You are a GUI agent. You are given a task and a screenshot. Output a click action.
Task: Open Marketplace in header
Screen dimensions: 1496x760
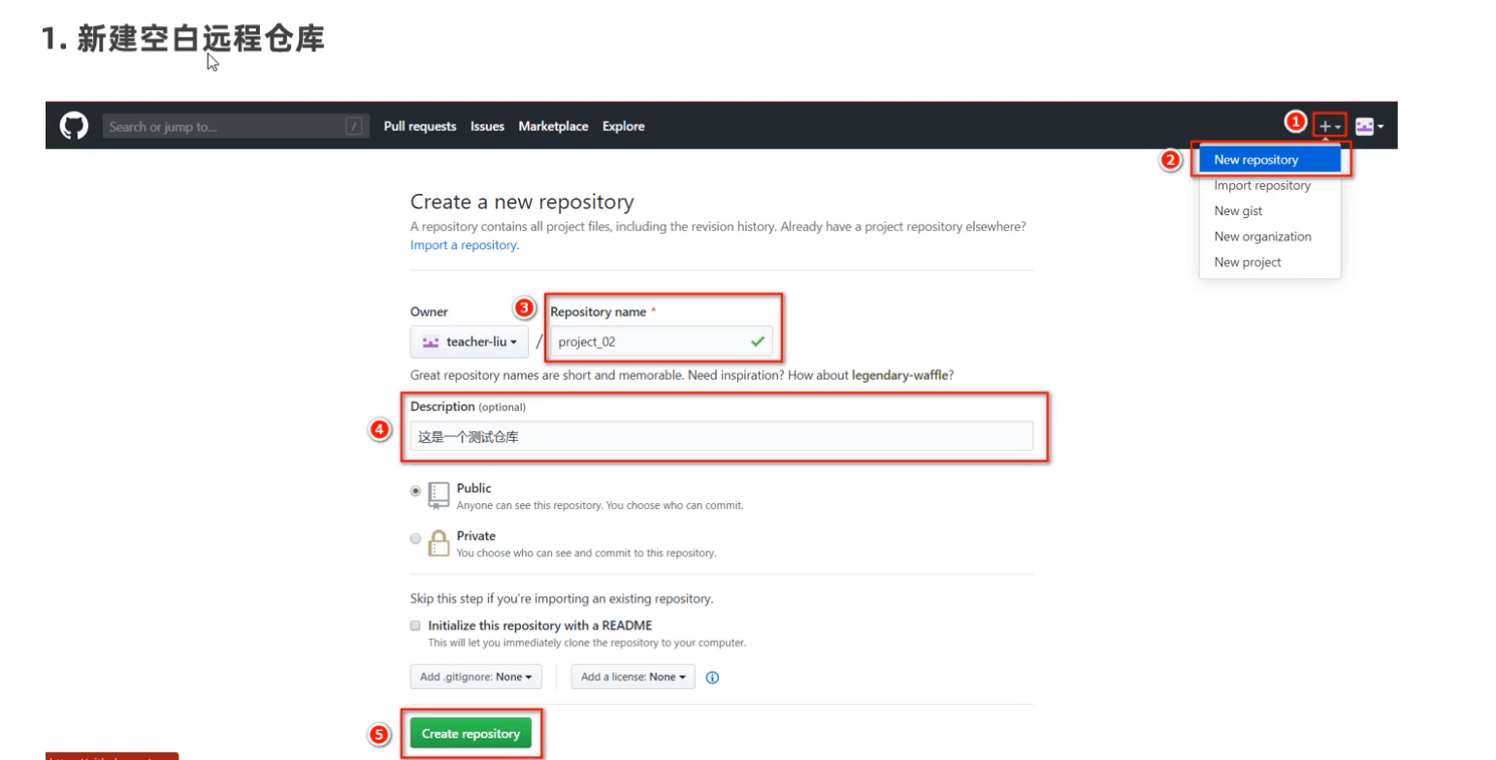click(553, 126)
